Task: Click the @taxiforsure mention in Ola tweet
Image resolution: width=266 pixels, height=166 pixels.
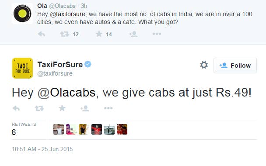Action: [x=67, y=14]
